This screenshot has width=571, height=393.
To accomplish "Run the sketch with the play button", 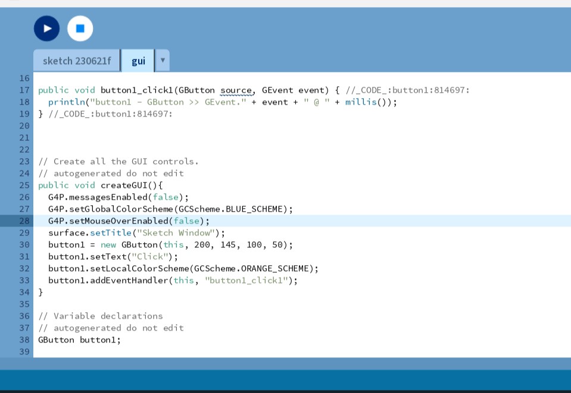I will pos(46,29).
